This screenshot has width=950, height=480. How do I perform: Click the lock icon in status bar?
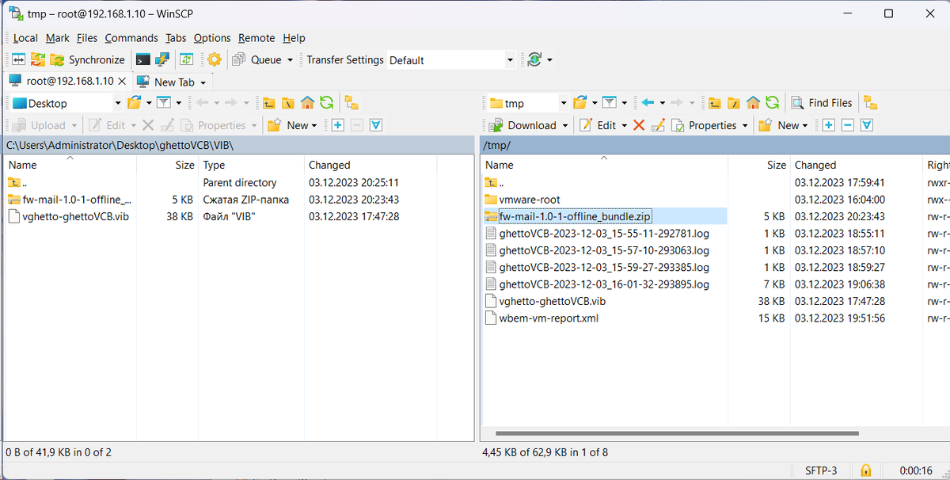click(x=865, y=470)
